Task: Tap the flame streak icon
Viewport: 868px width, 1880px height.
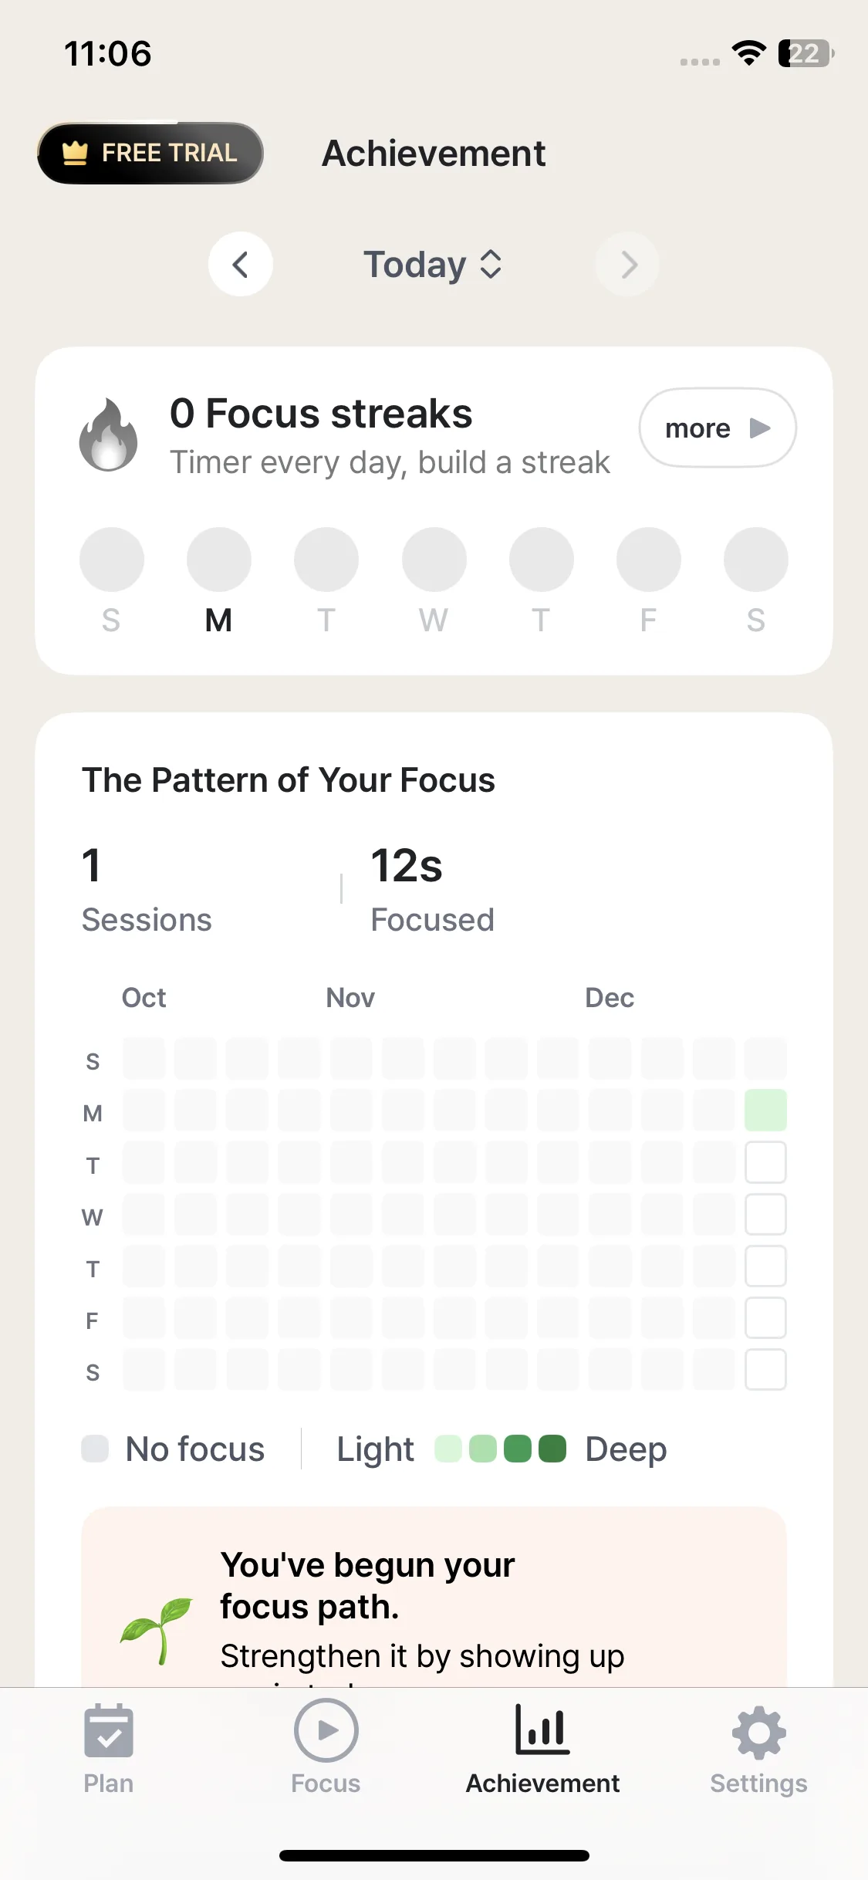Action: click(x=109, y=434)
